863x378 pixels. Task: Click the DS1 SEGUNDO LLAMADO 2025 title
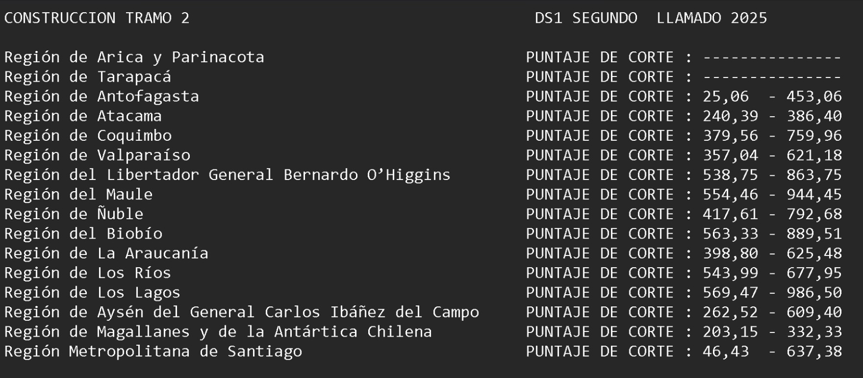click(x=651, y=18)
